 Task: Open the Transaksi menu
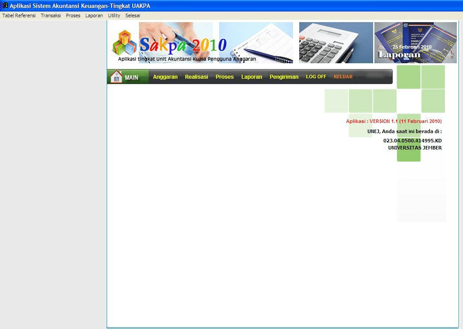pyautogui.click(x=50, y=15)
